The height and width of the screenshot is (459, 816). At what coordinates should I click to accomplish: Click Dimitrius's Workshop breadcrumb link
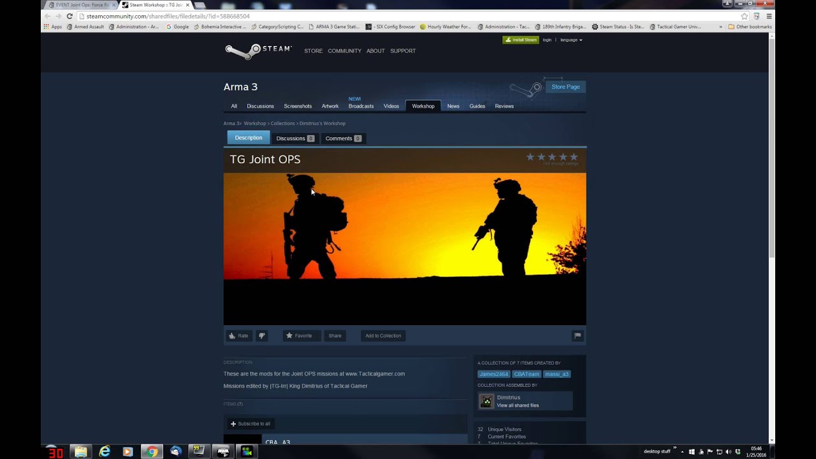coord(323,123)
